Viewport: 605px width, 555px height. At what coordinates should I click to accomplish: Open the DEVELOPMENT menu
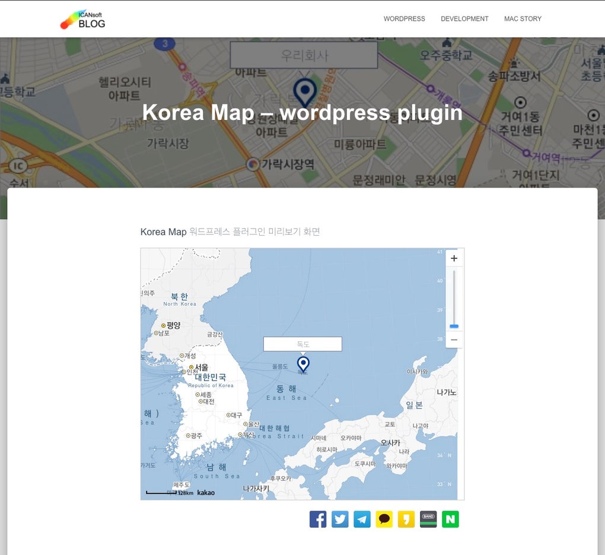[x=464, y=18]
